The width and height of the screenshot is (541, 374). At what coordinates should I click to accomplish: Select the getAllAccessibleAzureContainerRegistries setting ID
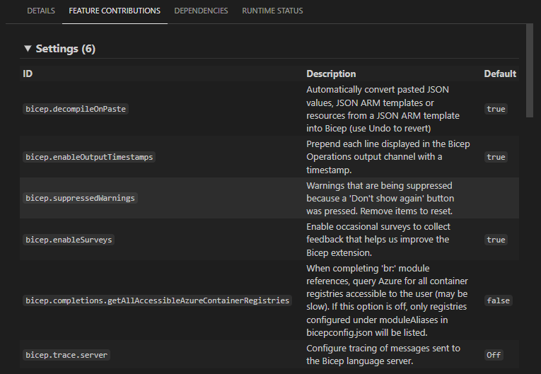point(157,300)
